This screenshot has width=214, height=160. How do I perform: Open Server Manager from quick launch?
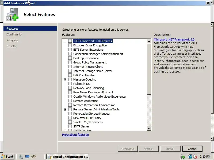coord(21,157)
